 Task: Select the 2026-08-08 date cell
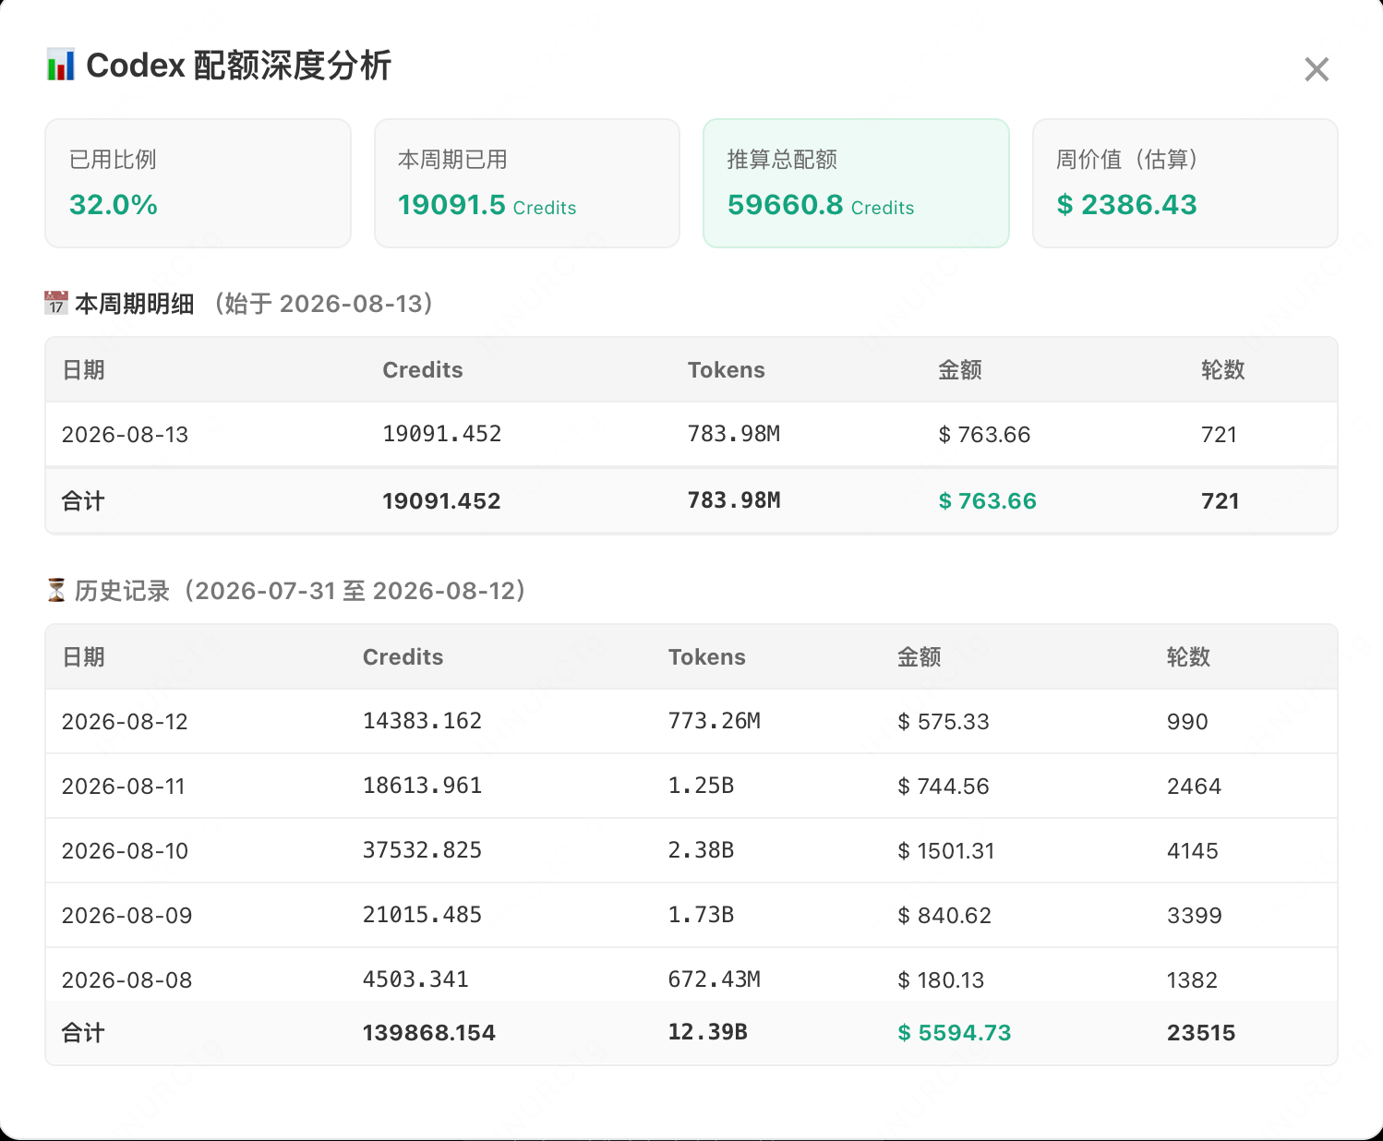pyautogui.click(x=127, y=980)
